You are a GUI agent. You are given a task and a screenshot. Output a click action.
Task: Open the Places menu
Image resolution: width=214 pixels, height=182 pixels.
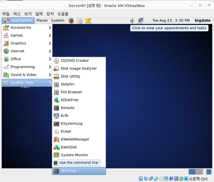(42, 21)
